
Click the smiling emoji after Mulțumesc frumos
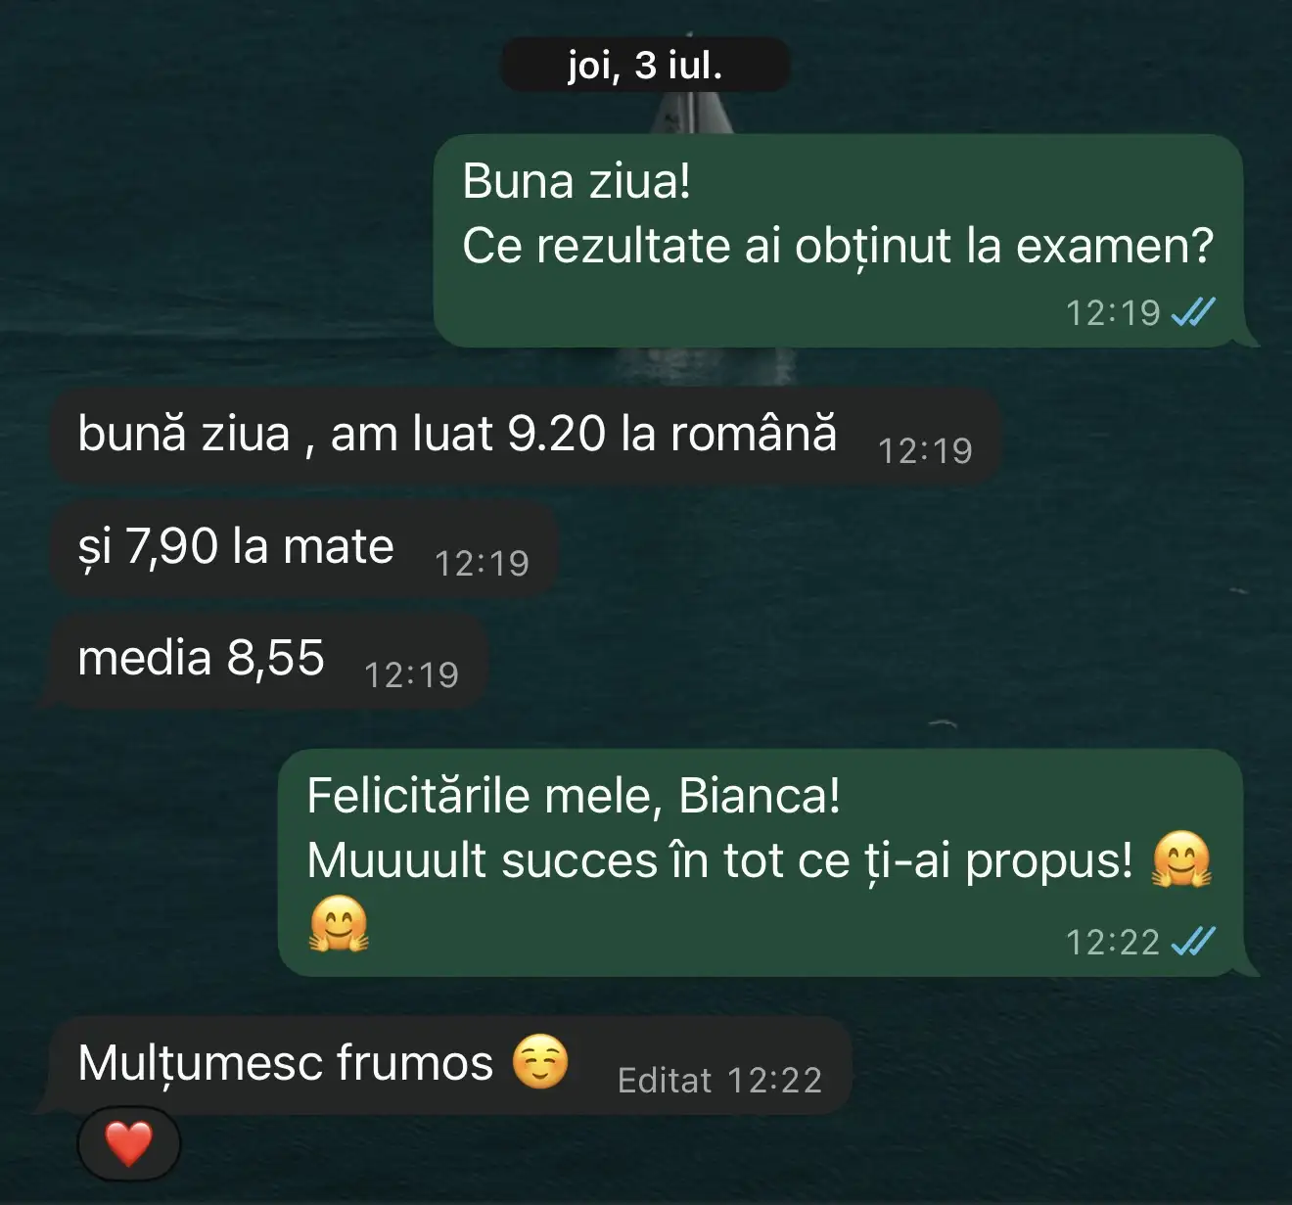click(540, 1062)
